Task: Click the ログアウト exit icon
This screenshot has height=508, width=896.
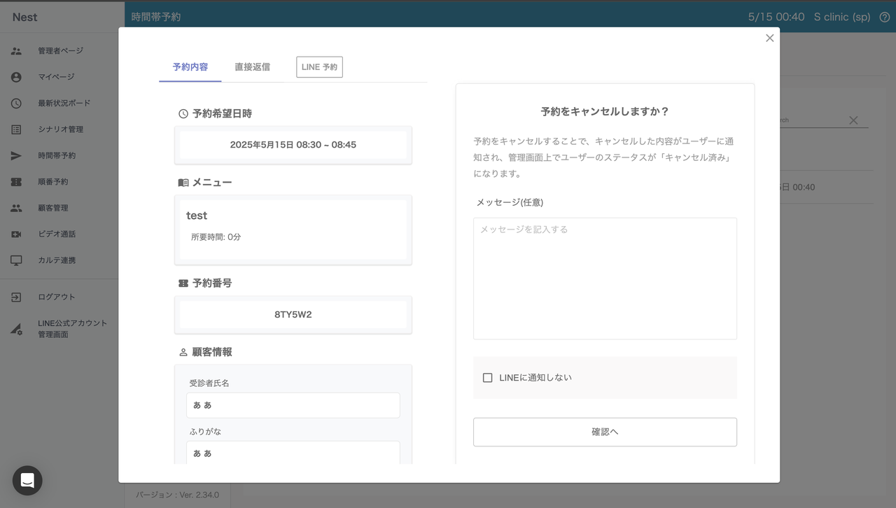Action: pyautogui.click(x=16, y=297)
